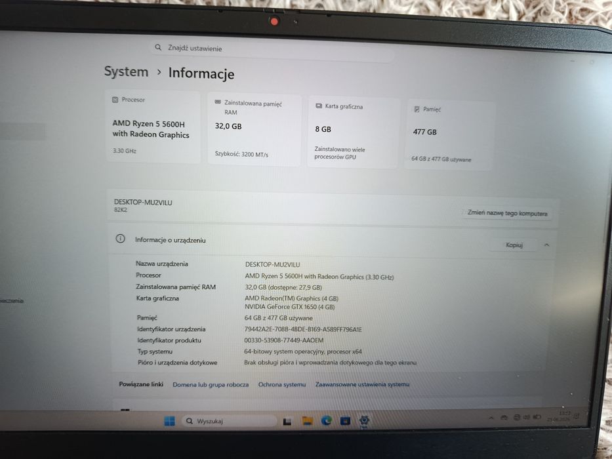Image resolution: width=612 pixels, height=459 pixels.
Task: Click the Karta graficzna card
Action: (353, 132)
